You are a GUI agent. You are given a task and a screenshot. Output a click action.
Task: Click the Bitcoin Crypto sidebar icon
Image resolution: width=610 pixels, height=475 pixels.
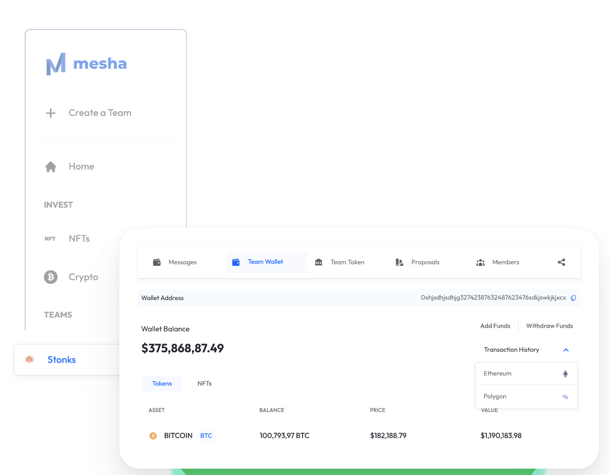[x=50, y=277]
